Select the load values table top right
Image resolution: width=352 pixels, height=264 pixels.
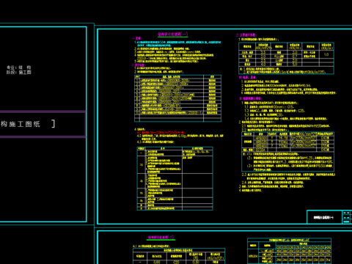286,58
